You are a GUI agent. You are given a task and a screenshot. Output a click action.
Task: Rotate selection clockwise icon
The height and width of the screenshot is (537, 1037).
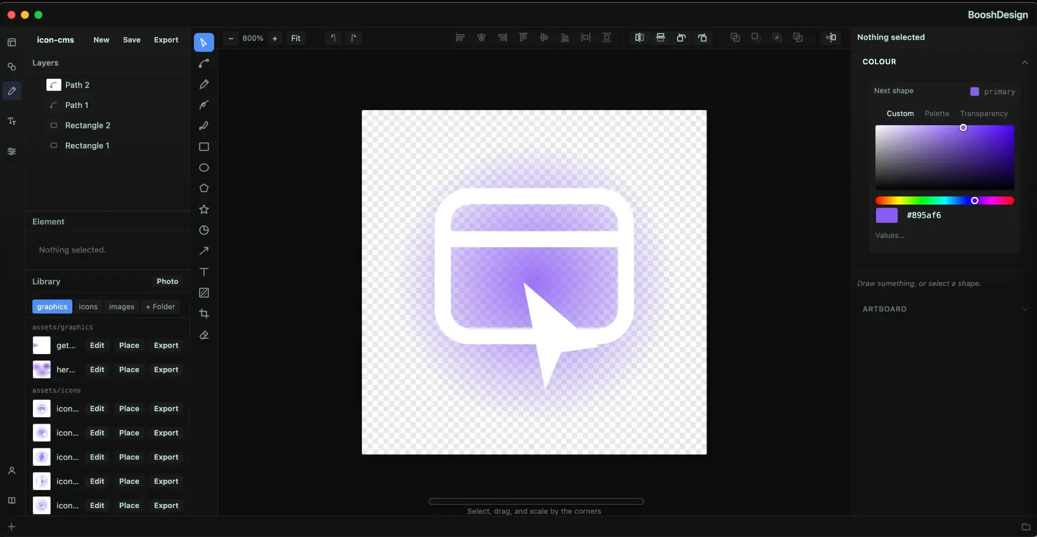(703, 38)
